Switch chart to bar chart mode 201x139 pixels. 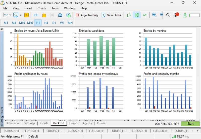(x=129, y=15)
